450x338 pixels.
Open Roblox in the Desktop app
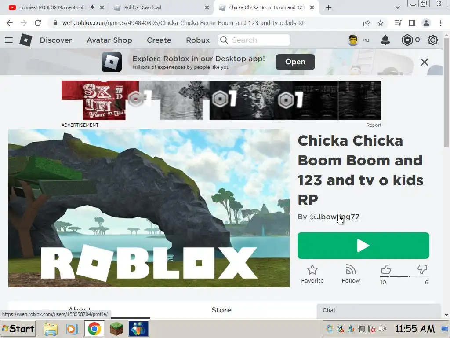point(295,62)
